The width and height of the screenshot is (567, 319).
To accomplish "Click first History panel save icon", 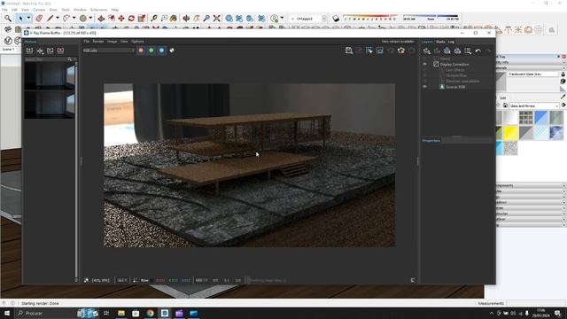I will pos(29,51).
